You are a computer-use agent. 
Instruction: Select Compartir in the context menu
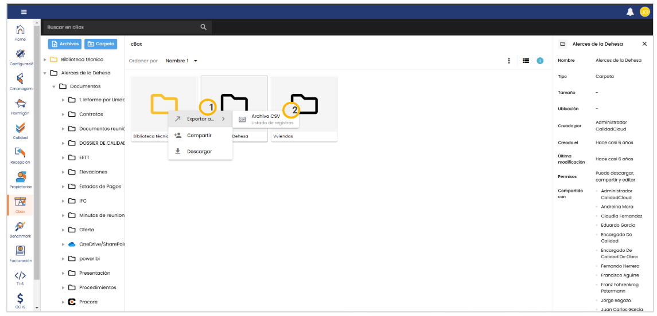coord(199,135)
